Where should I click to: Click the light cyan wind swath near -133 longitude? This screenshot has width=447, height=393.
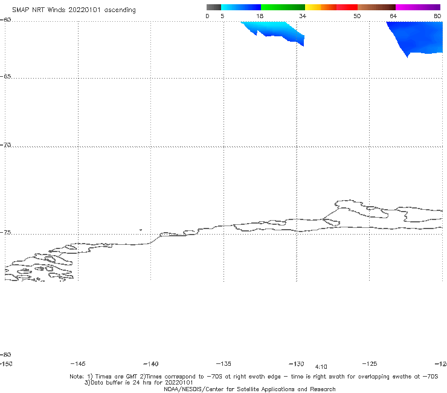click(x=274, y=30)
